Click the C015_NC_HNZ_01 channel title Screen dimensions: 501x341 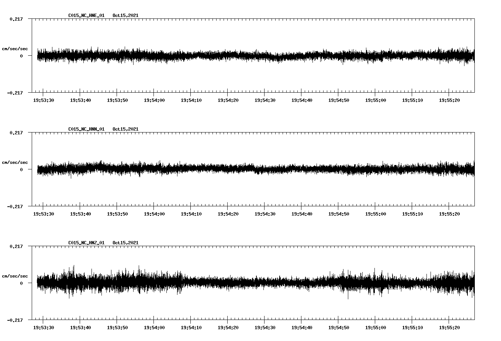pos(86,243)
